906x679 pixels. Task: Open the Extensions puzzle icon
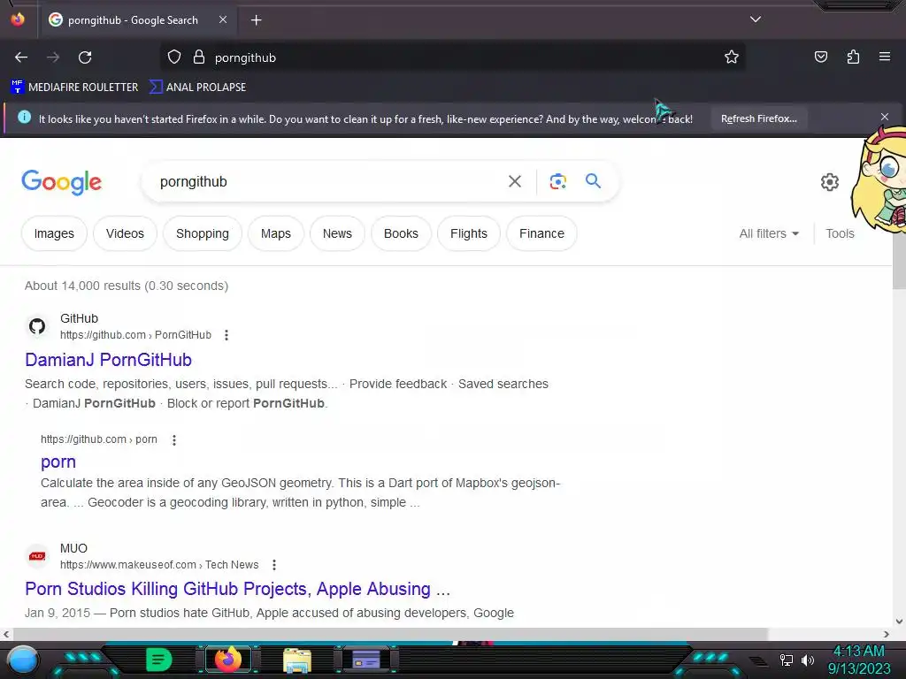pos(853,57)
